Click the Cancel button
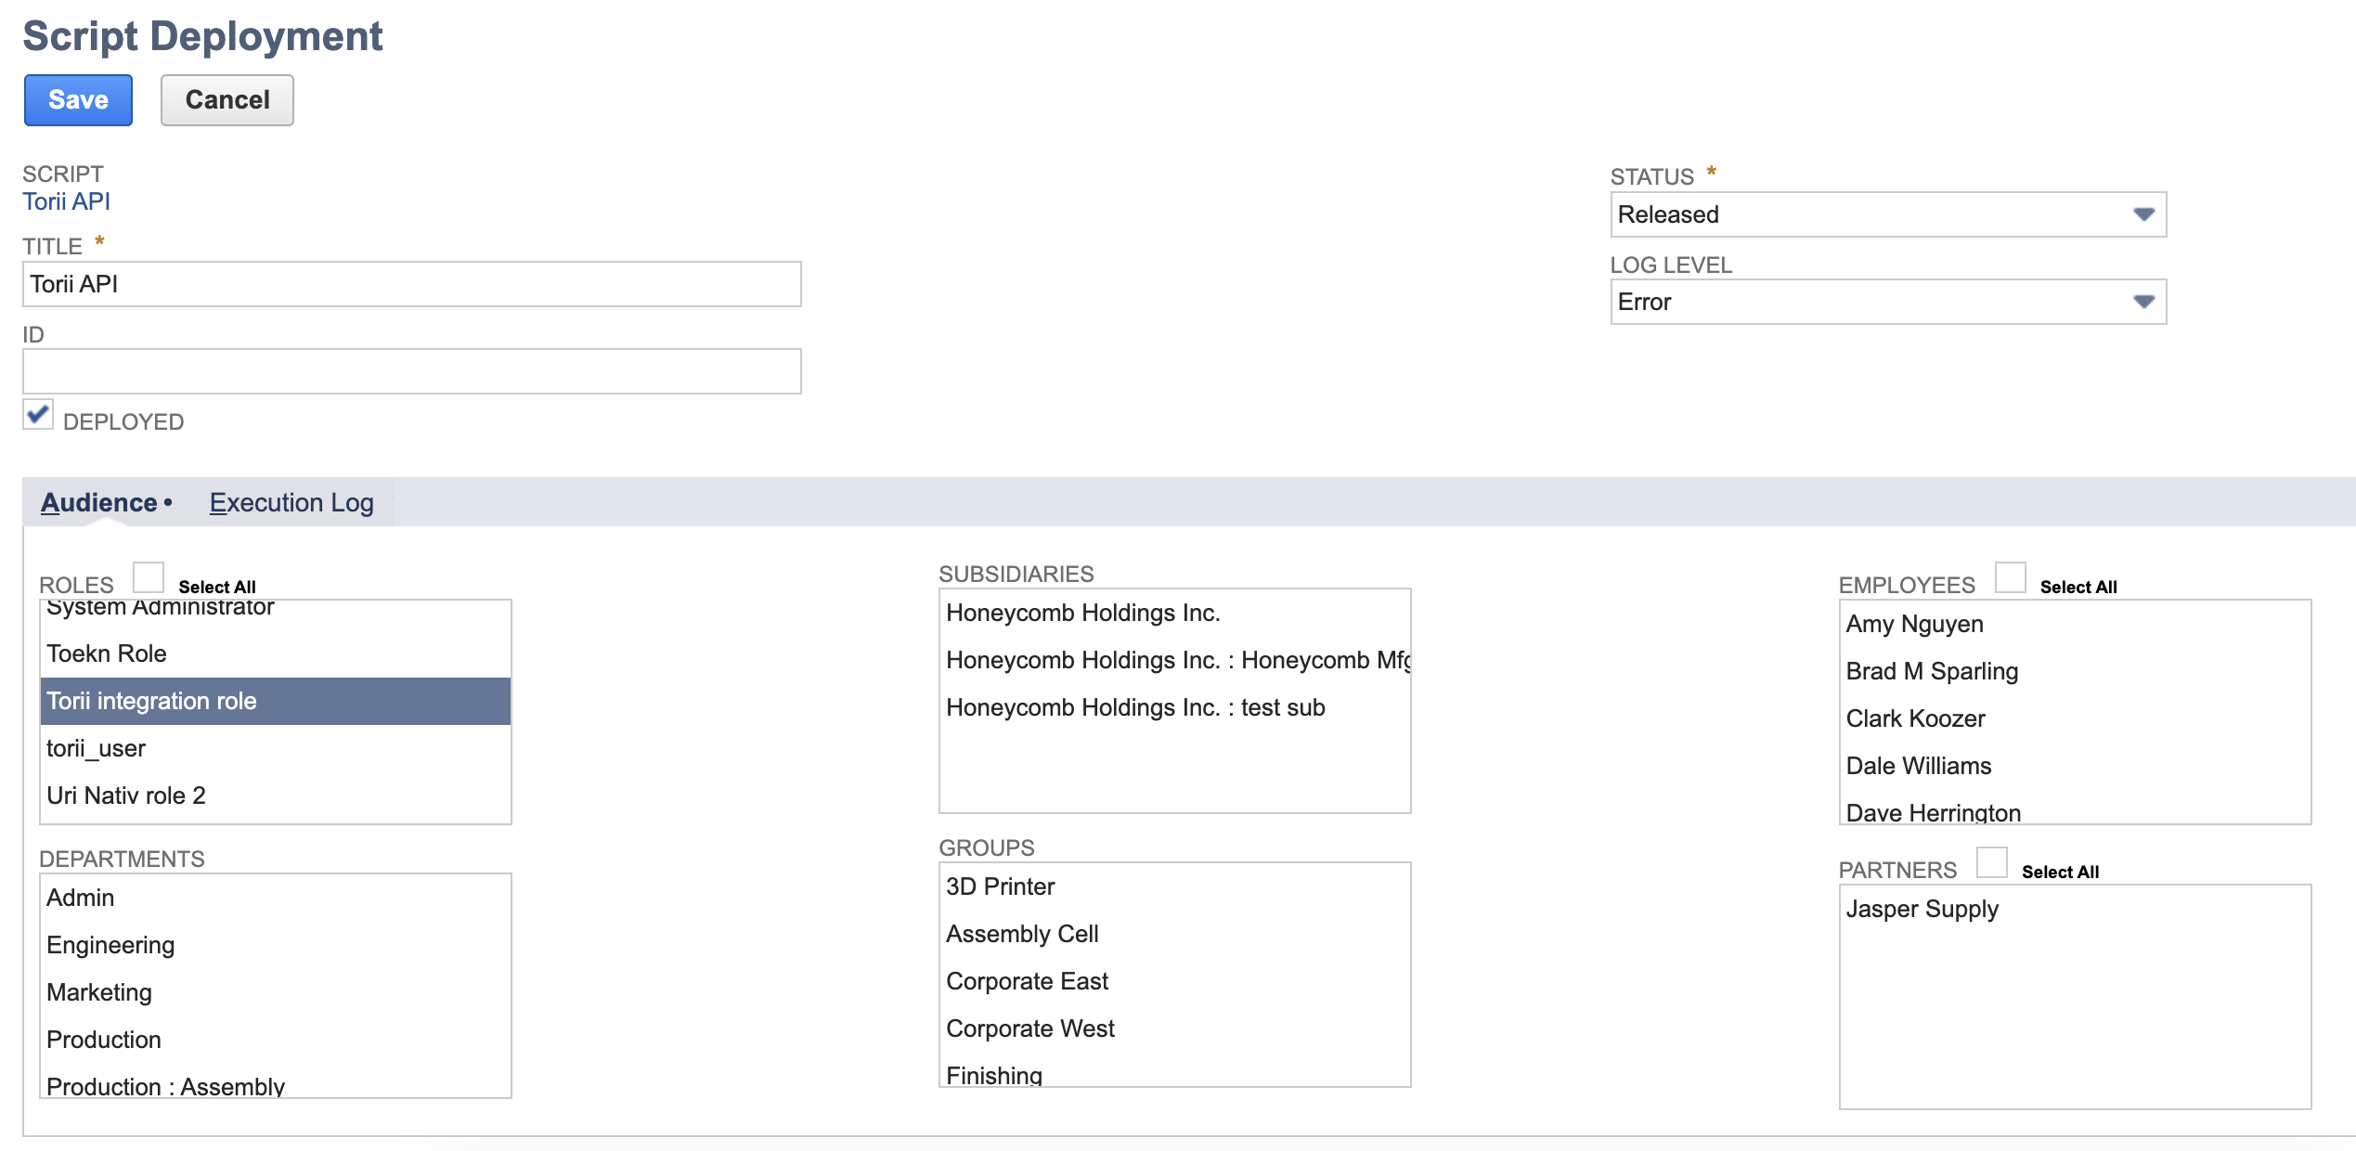This screenshot has width=2356, height=1151. tap(227, 100)
